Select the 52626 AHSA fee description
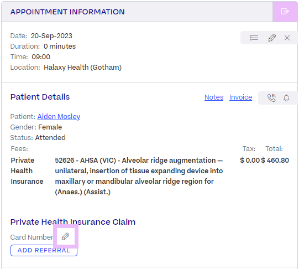 tap(139, 176)
